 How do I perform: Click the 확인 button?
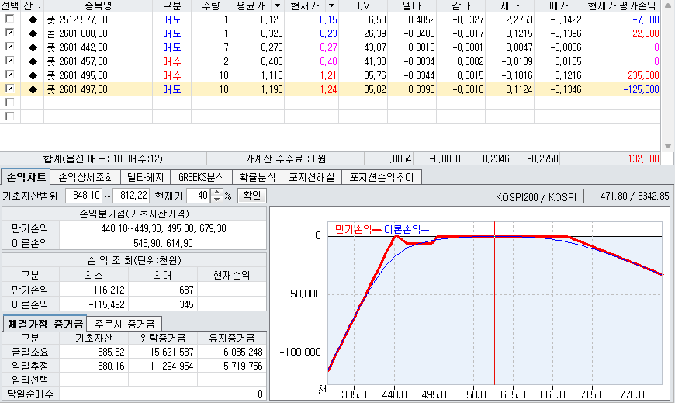click(251, 195)
